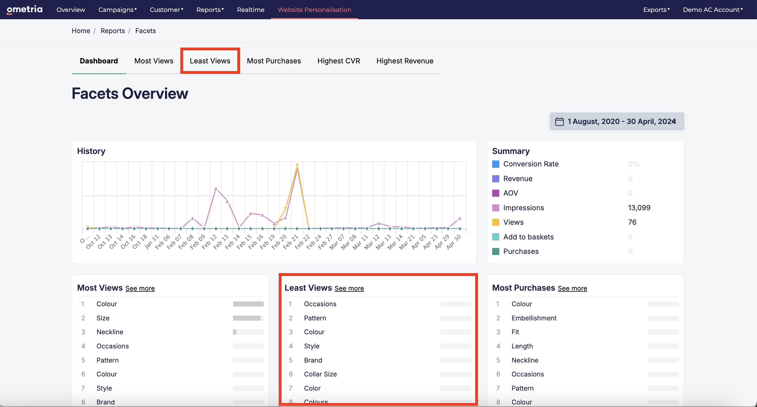Image resolution: width=757 pixels, height=407 pixels.
Task: Open See more under Least Views
Action: [349, 288]
